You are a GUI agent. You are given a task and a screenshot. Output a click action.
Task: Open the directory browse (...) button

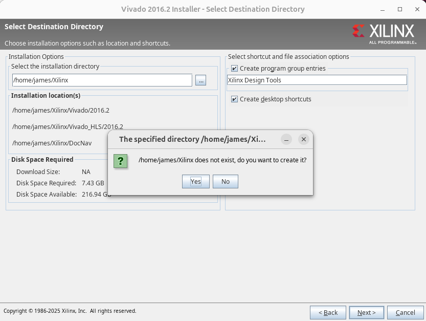[200, 80]
